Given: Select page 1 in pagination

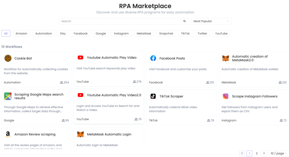Looking at the screenshot, I should click(x=249, y=153).
